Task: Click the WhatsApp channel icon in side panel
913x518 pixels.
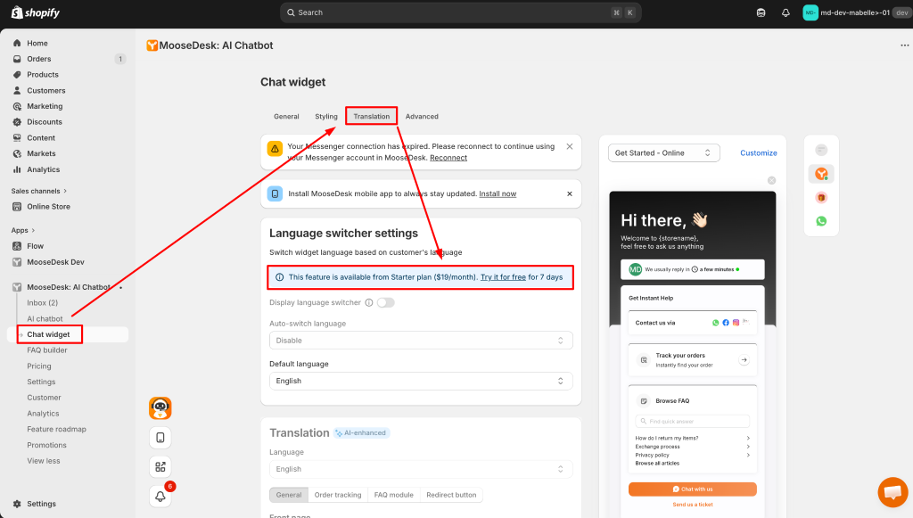Action: pos(821,221)
